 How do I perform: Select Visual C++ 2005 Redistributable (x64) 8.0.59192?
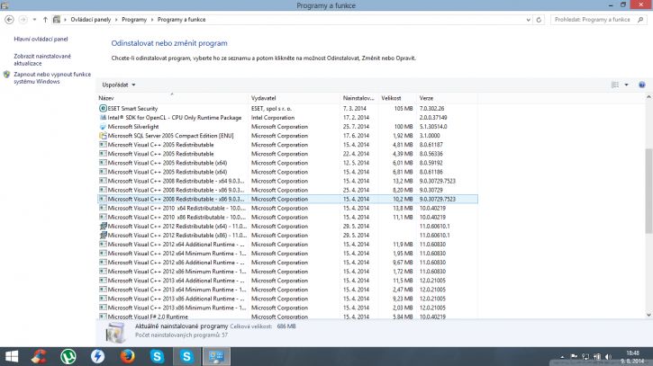point(287,163)
